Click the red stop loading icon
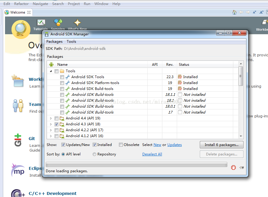The width and height of the screenshot is (268, 197). pos(233,168)
